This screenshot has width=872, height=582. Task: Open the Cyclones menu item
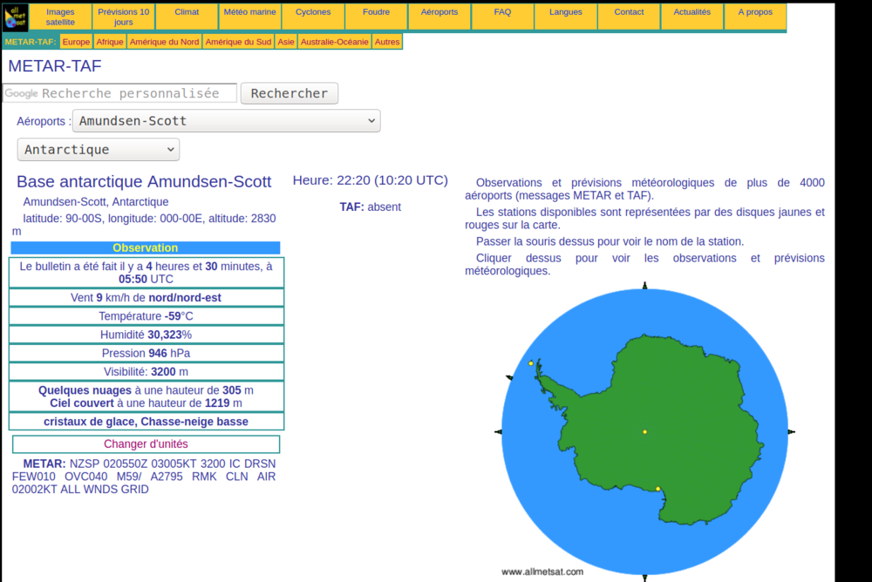click(x=313, y=12)
